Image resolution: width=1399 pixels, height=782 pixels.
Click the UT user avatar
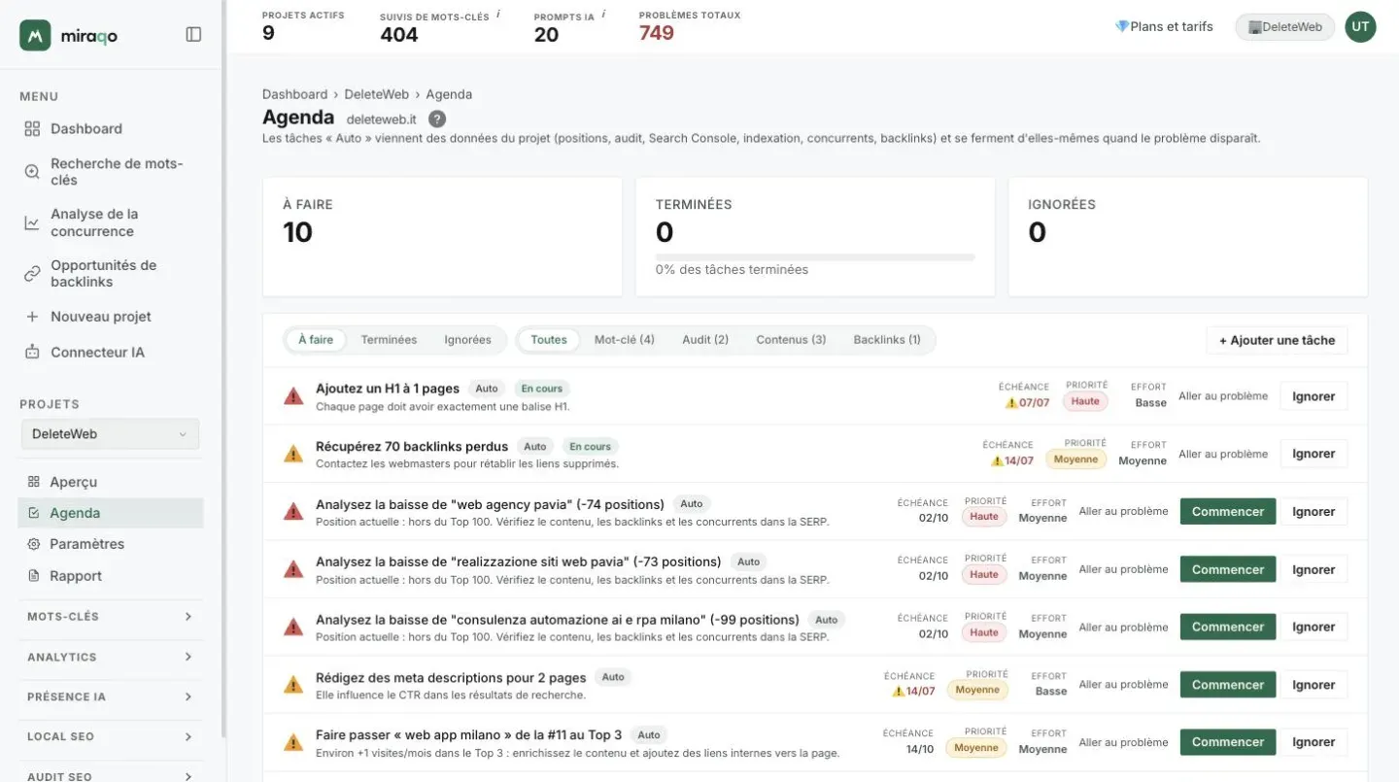pos(1360,27)
